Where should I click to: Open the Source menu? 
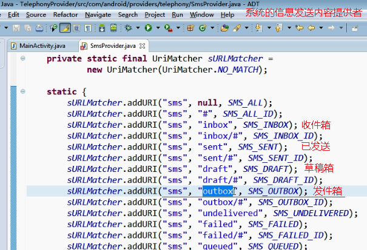(36, 15)
